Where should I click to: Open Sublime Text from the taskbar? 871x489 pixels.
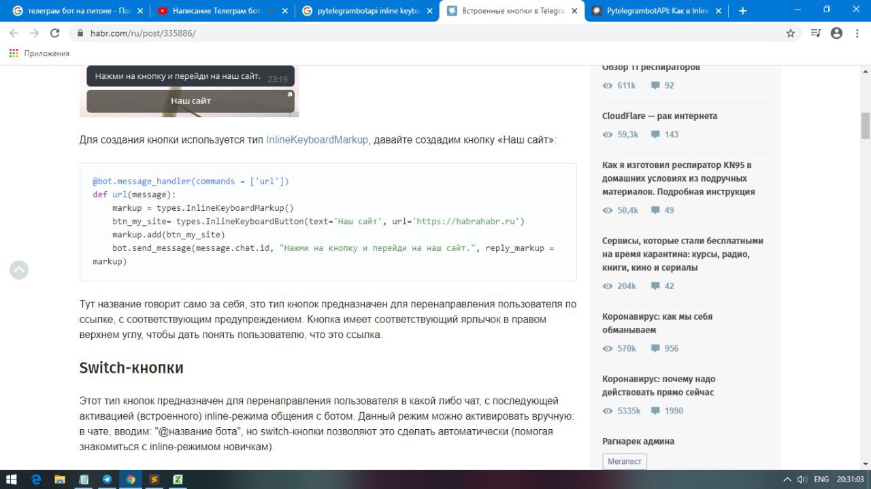tap(154, 479)
